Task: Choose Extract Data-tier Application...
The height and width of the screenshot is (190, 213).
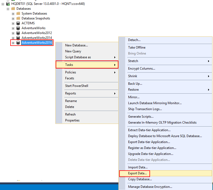Action: (165, 130)
